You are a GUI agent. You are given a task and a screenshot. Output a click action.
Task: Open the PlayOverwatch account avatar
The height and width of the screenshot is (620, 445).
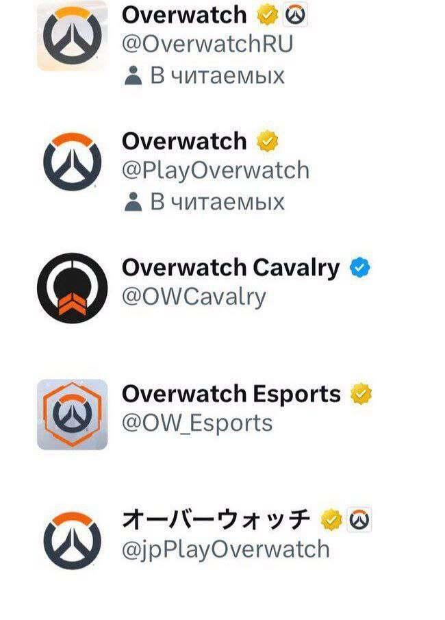73,162
